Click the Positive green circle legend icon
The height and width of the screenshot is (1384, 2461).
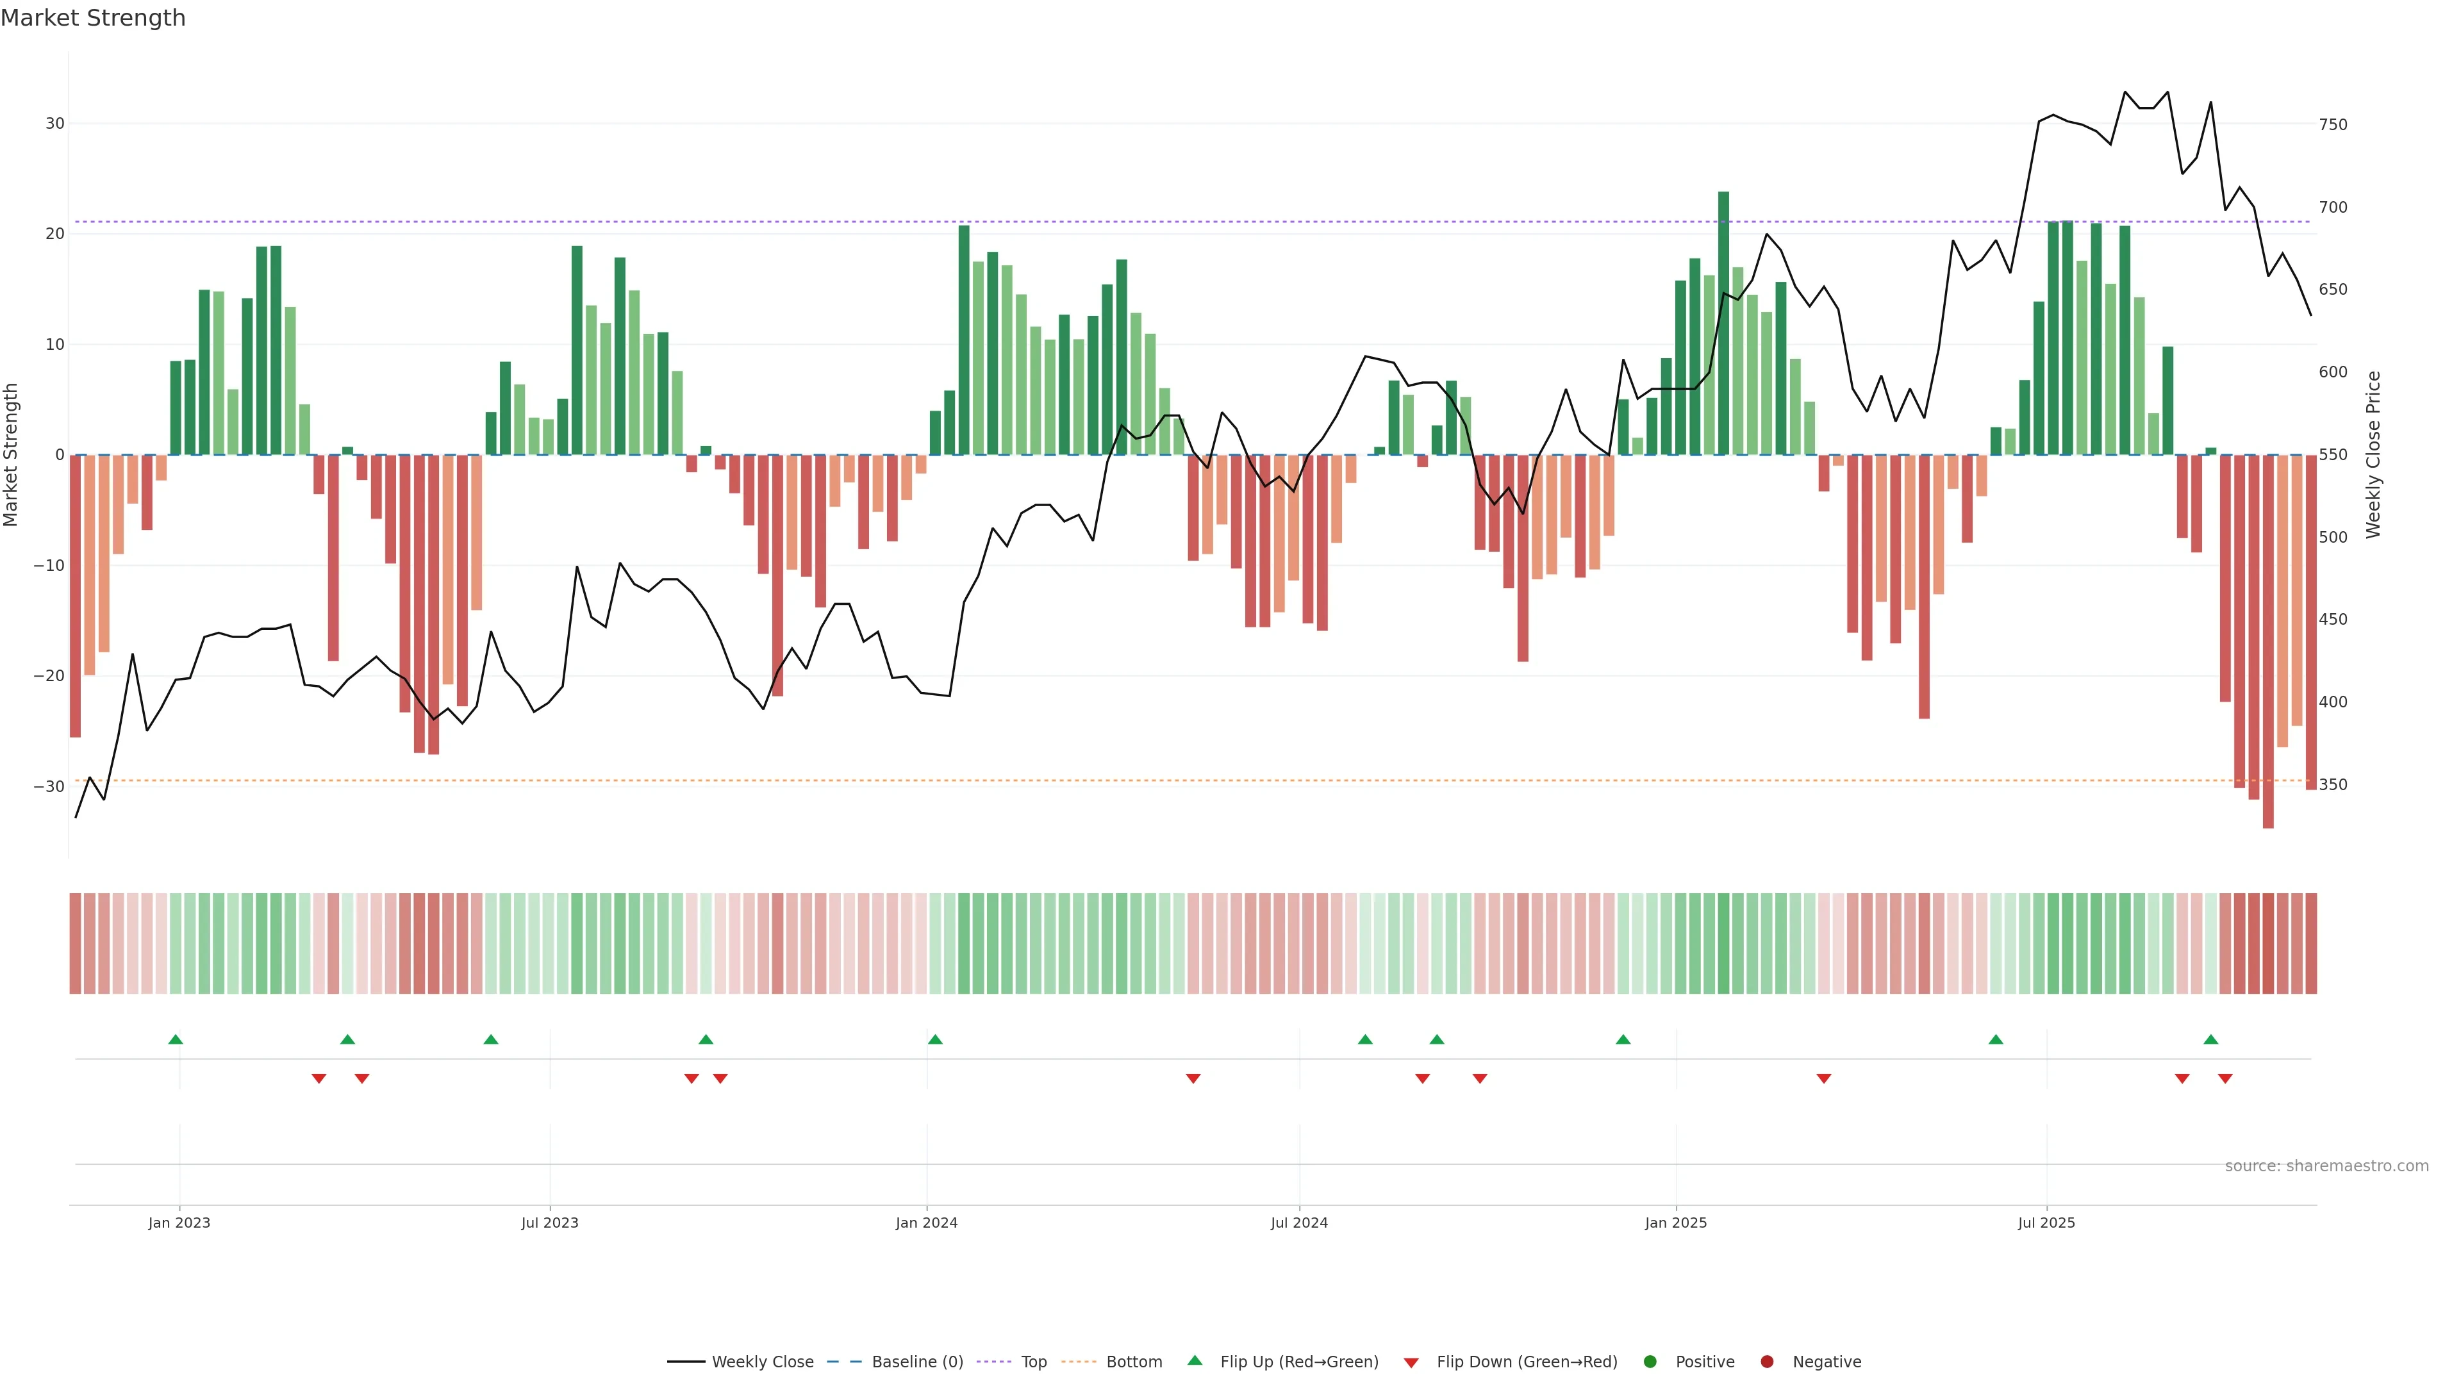pos(1650,1362)
